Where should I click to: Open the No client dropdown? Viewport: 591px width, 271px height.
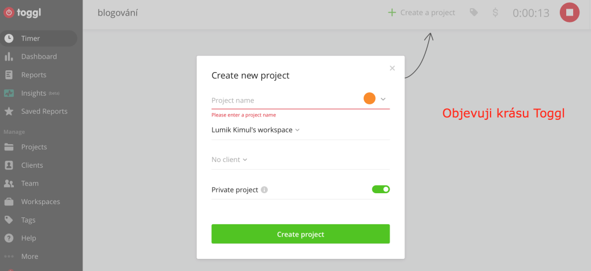click(229, 160)
